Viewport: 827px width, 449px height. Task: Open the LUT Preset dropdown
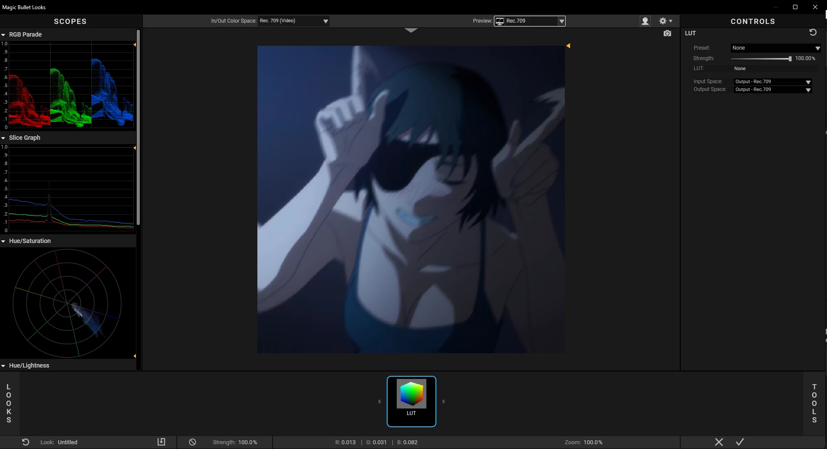pos(776,48)
